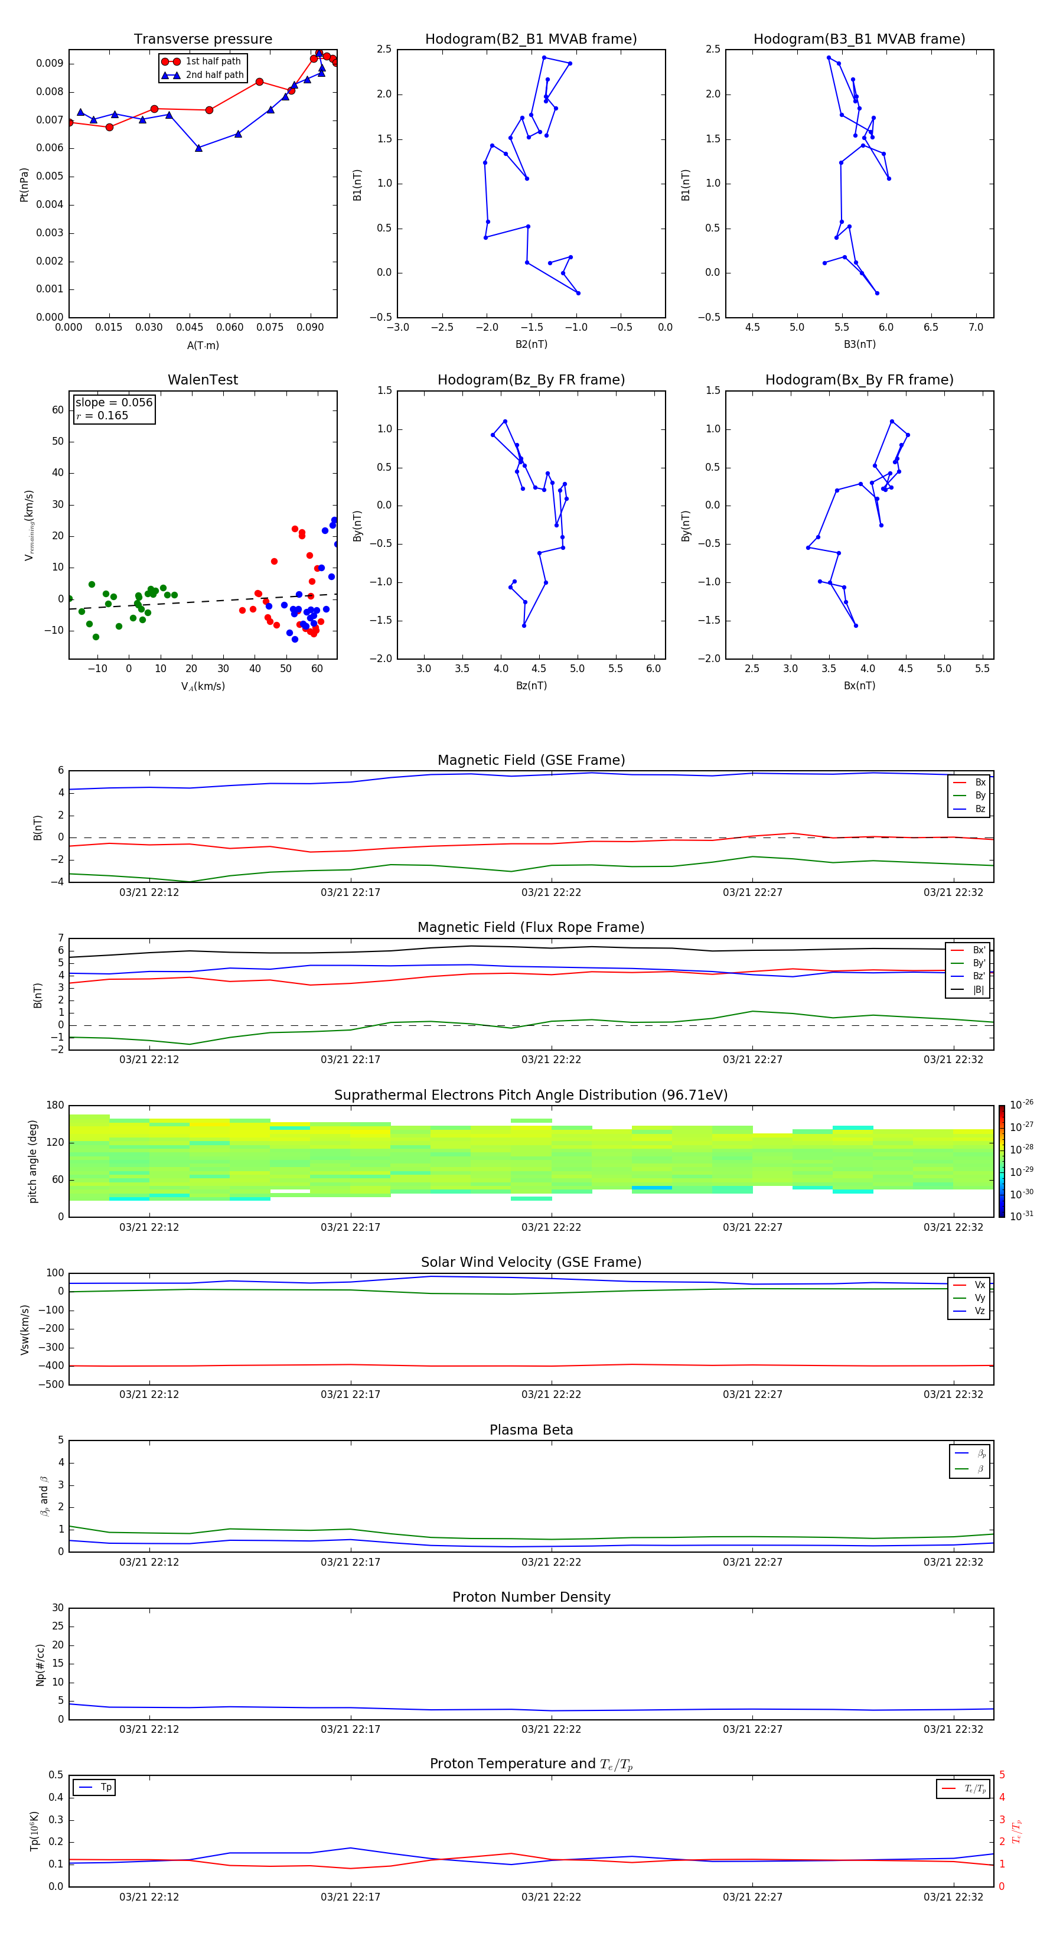Click the Bz(nT) x-axis label
Screen dimensions: 1063x1949
(x=531, y=686)
